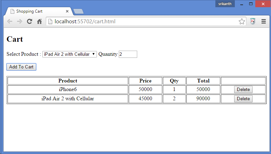The width and height of the screenshot is (271, 154).
Task: Go back using the browser back arrow
Action: click(x=10, y=22)
